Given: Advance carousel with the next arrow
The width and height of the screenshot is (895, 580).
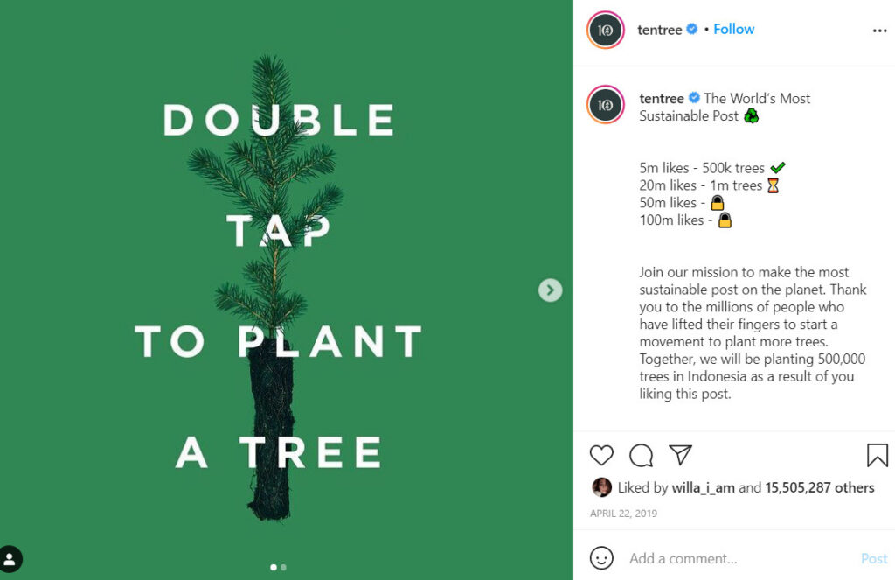Looking at the screenshot, I should point(550,290).
